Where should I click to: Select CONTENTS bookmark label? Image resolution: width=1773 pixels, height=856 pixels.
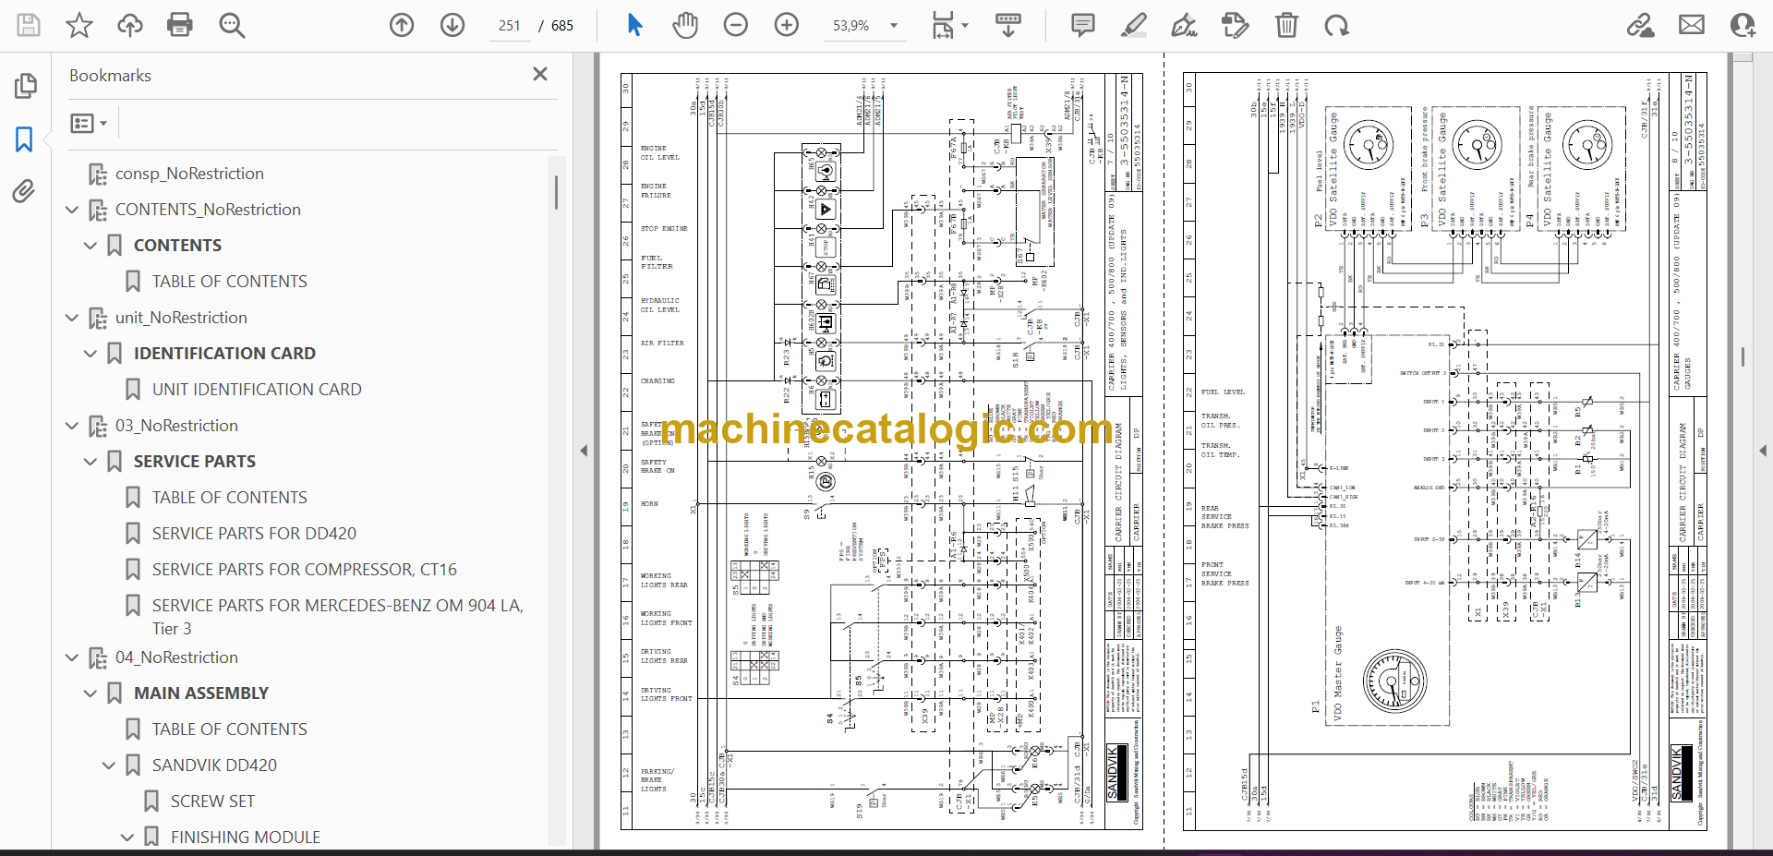click(177, 246)
